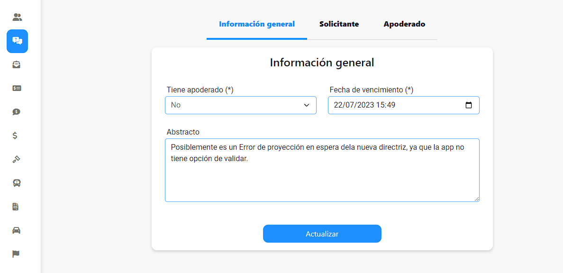The height and width of the screenshot is (273, 563).
Task: Click the Actualizar button
Action: point(322,234)
